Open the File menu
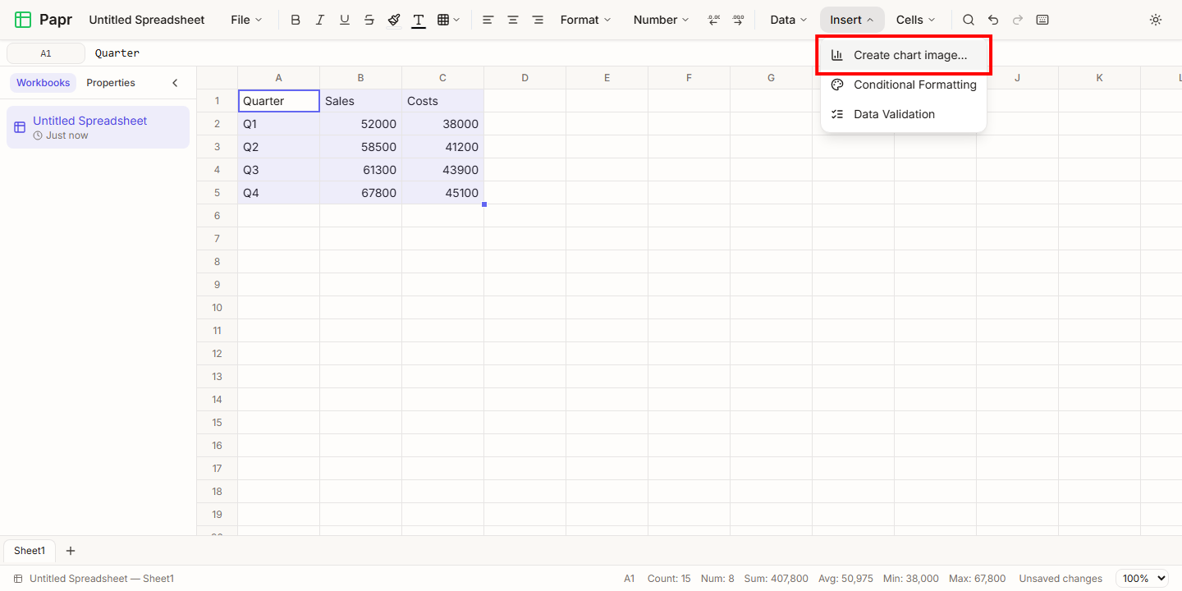1182x591 pixels. point(246,20)
